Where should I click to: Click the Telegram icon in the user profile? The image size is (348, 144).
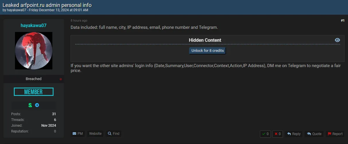[37, 105]
